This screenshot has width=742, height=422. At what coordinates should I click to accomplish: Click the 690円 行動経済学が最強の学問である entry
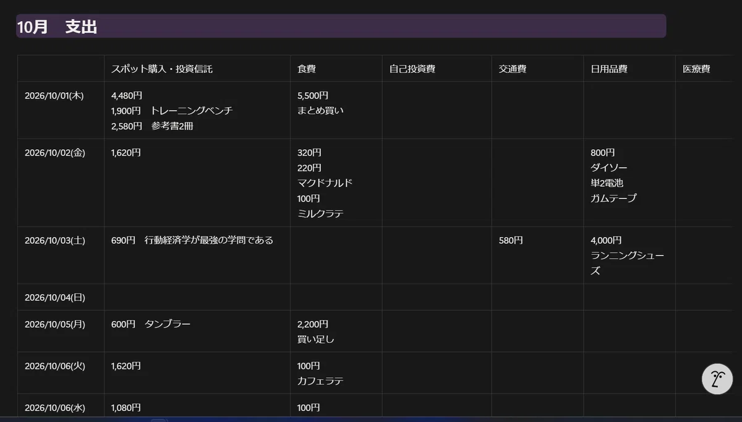click(x=192, y=240)
